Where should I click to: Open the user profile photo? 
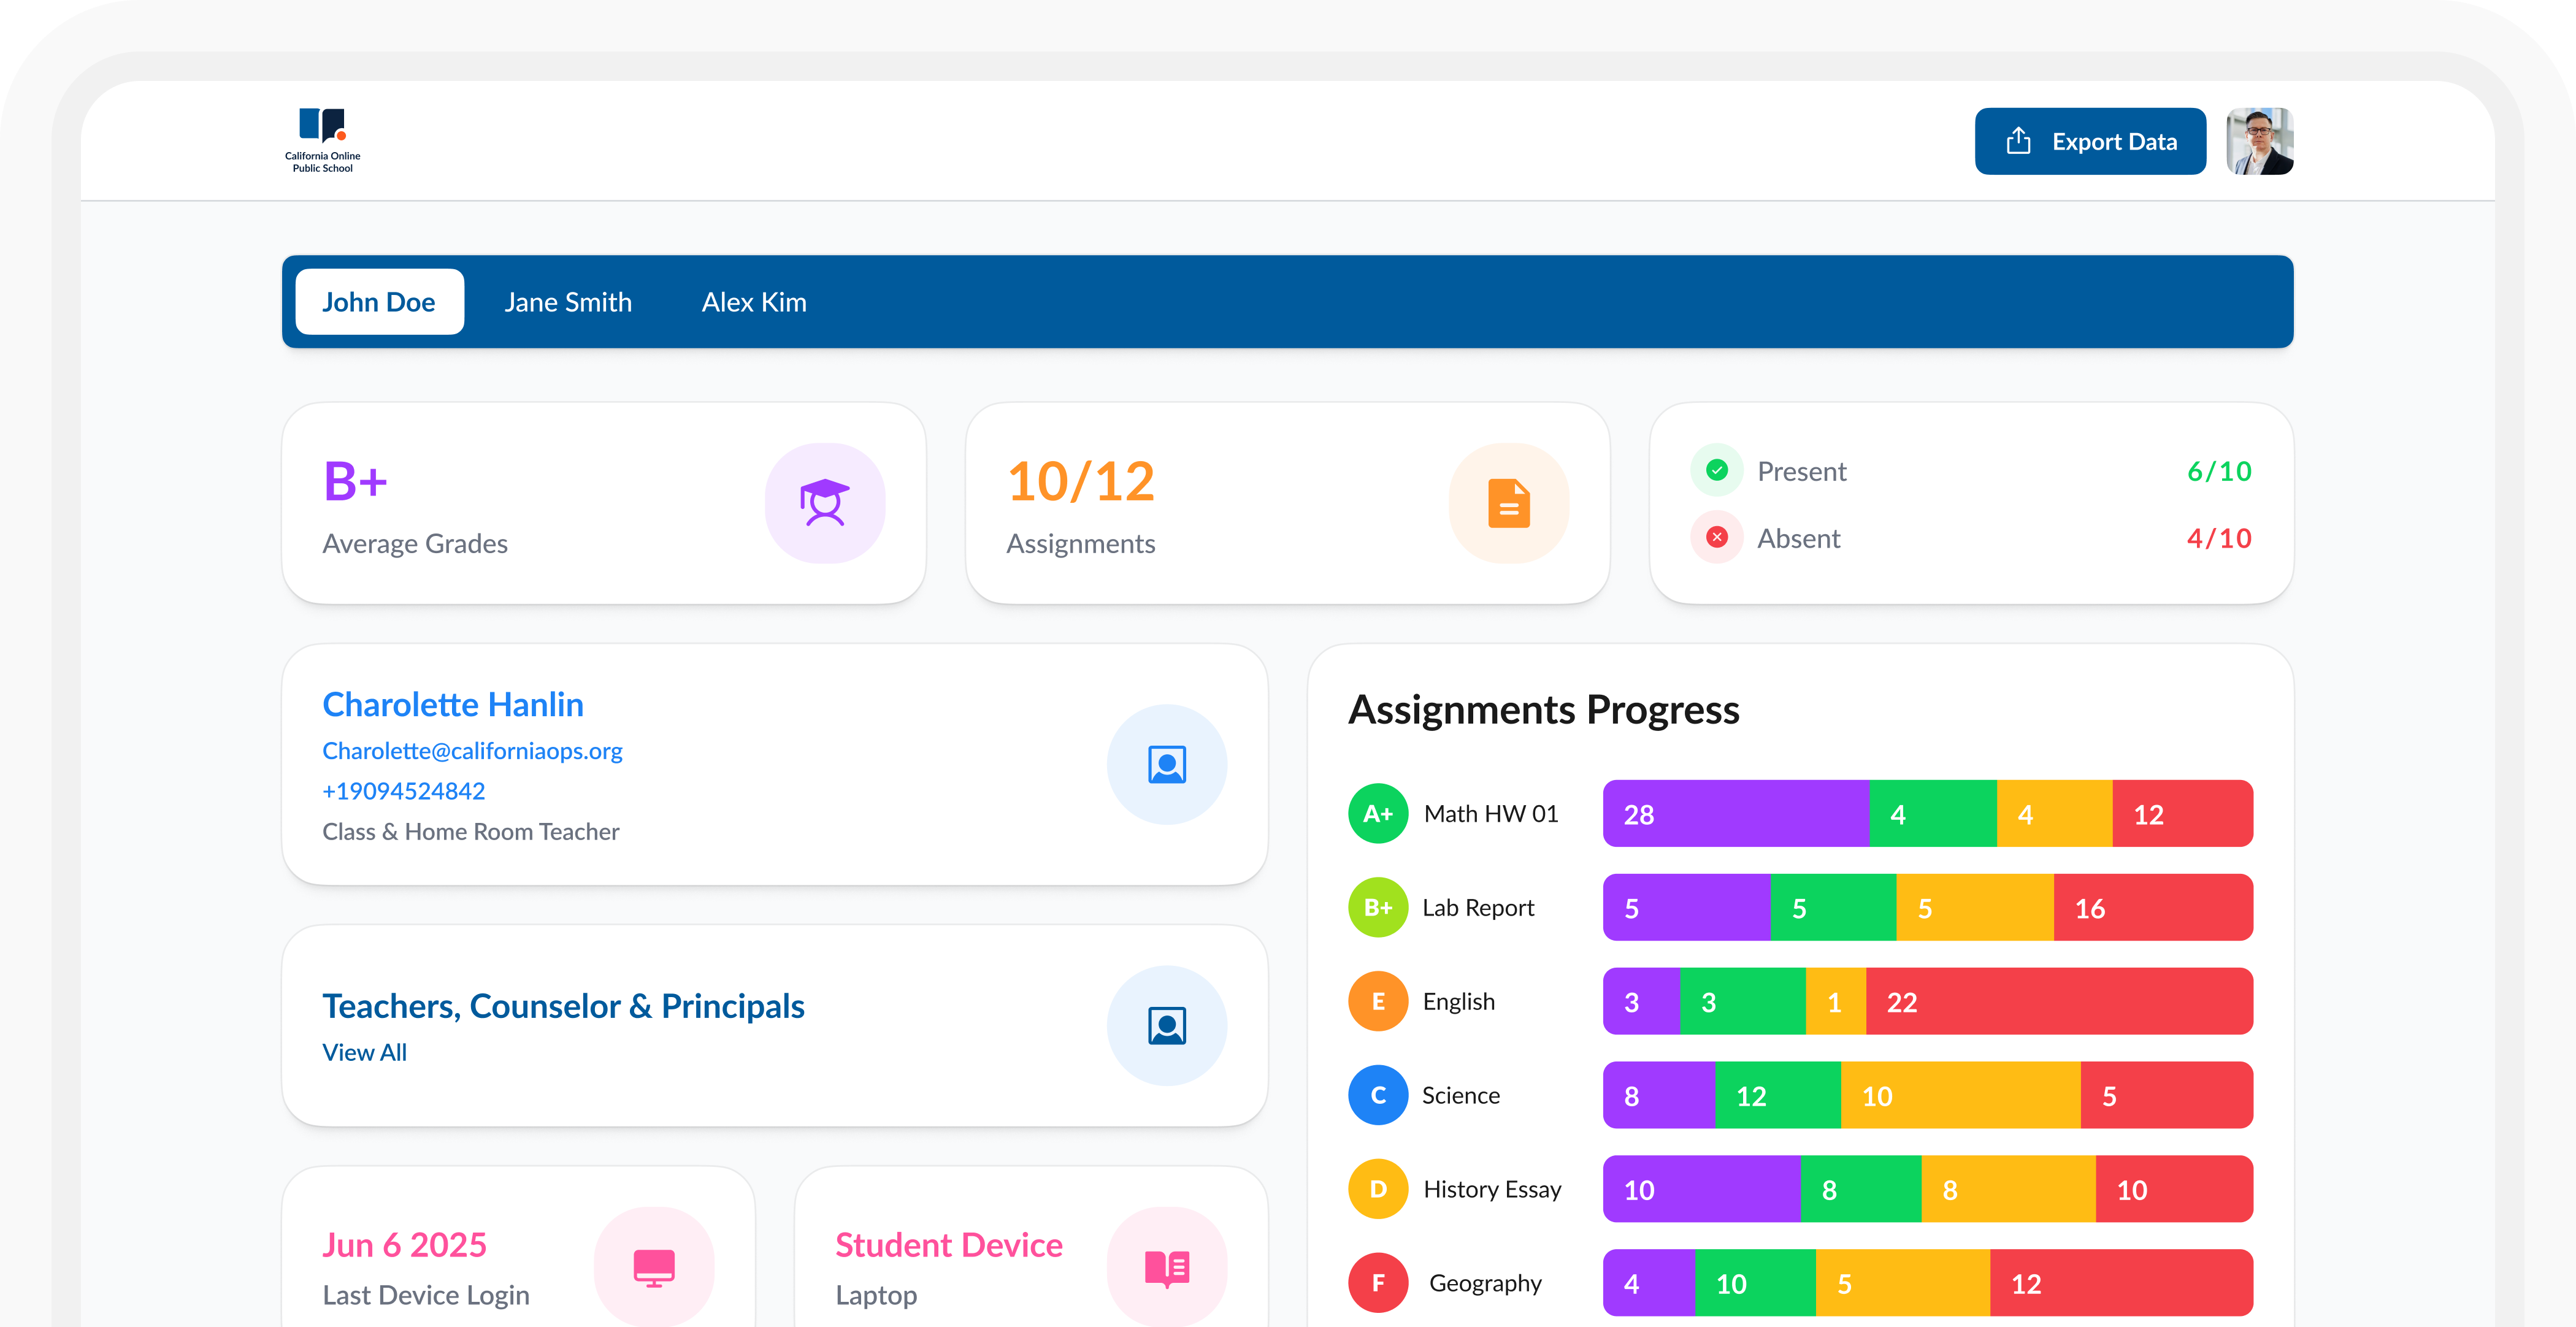tap(2259, 141)
